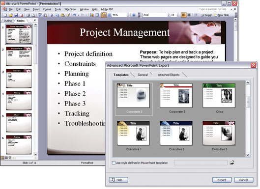Select the Executive 2 template thumbnail
The image size is (260, 189).
(x=176, y=133)
